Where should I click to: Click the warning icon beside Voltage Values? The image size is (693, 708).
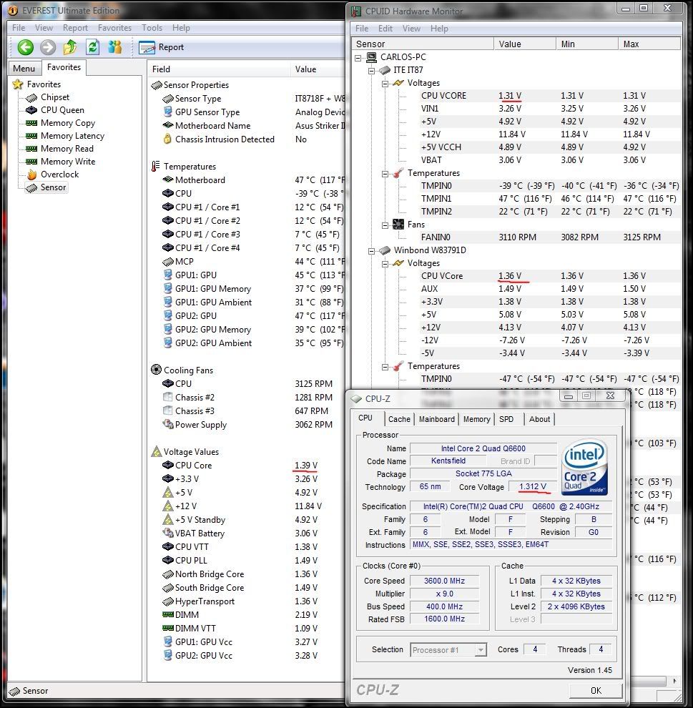157,451
